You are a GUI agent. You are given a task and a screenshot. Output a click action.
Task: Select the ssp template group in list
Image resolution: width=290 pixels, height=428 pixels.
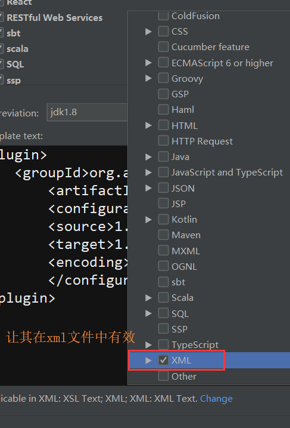click(14, 81)
